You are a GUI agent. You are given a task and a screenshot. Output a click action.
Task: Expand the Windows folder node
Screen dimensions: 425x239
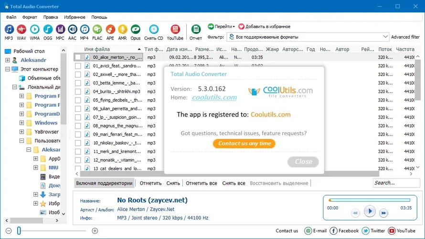point(21,123)
